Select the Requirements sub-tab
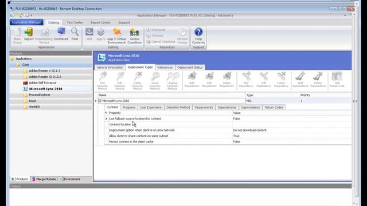 click(x=204, y=108)
